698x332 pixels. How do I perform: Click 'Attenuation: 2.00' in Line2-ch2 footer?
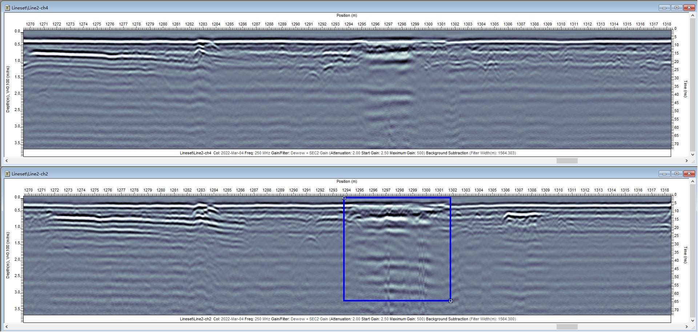(345, 319)
